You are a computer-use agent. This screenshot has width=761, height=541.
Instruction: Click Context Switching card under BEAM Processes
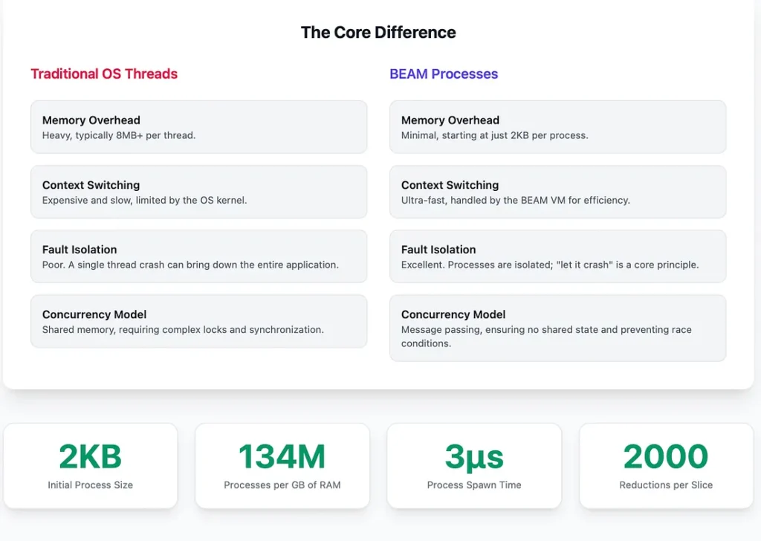point(557,192)
